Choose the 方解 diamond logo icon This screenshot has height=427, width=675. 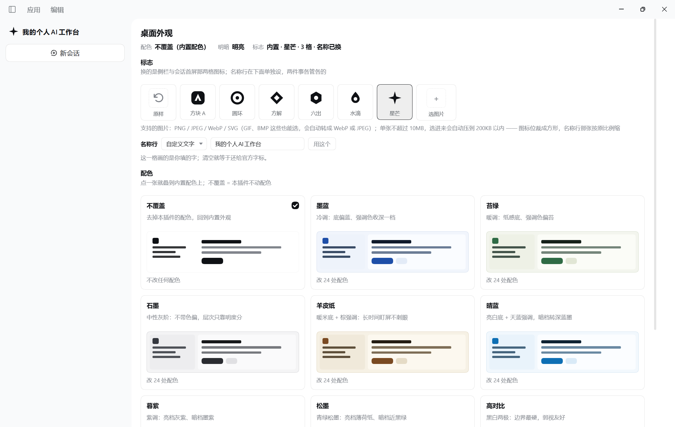tap(277, 102)
